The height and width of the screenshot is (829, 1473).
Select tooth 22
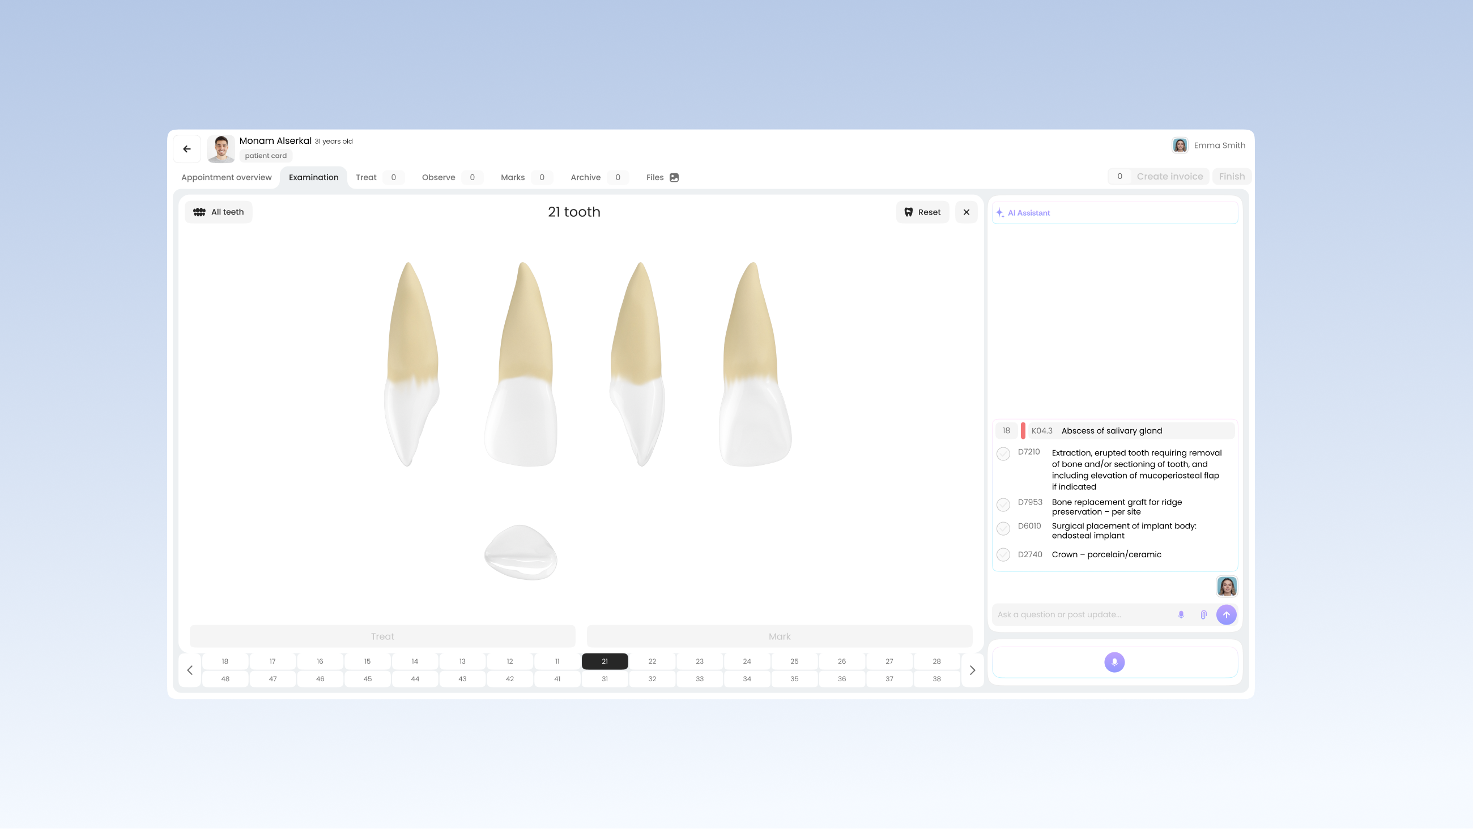click(x=653, y=661)
